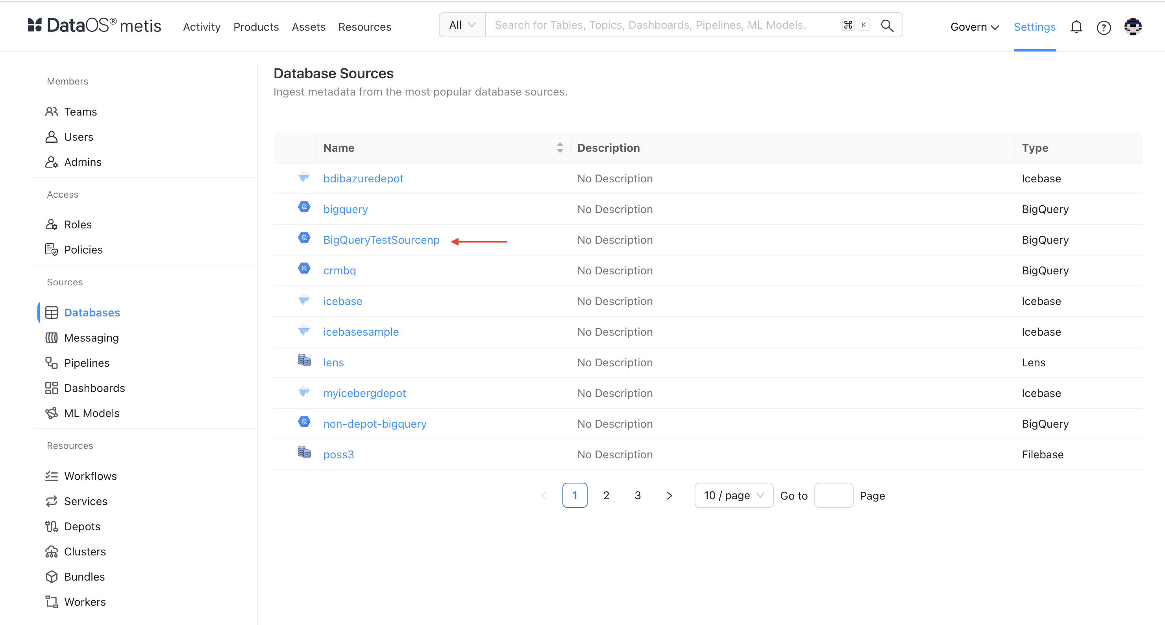1165x625 pixels.
Task: Open the BigQueryTestSourcenp source link
Action: [381, 240]
